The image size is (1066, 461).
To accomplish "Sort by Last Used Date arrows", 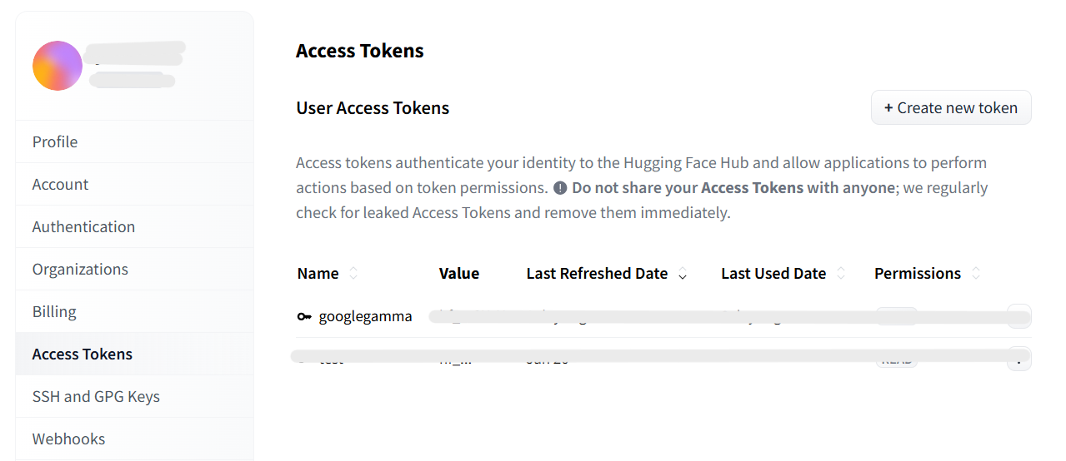I will pyautogui.click(x=840, y=274).
